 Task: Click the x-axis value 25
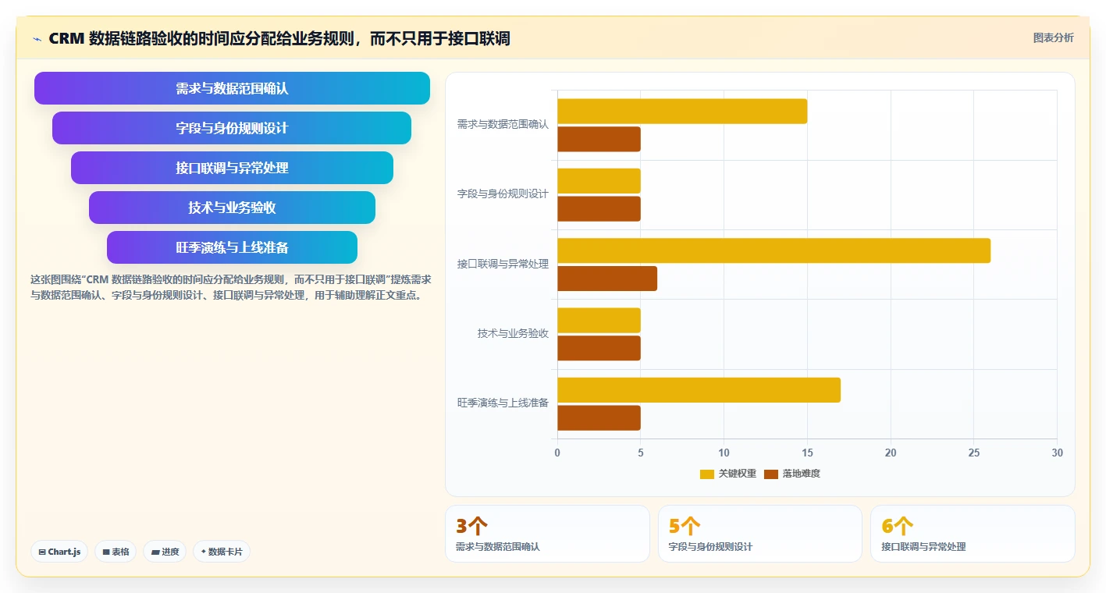tap(973, 453)
